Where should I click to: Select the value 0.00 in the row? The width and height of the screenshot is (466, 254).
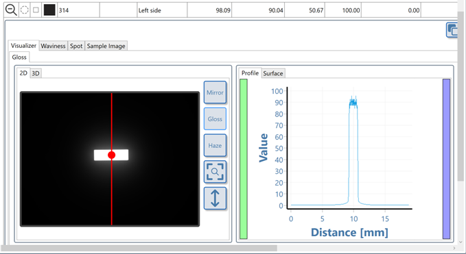point(391,10)
